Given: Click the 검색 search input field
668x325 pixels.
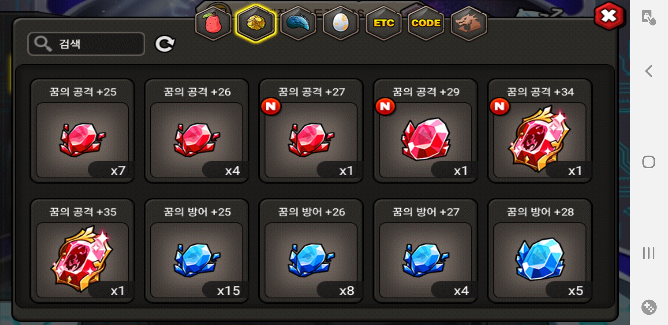Looking at the screenshot, I should point(86,44).
